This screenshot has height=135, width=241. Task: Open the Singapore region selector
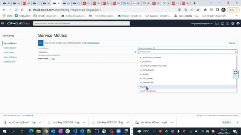pyautogui.click(x=202, y=23)
